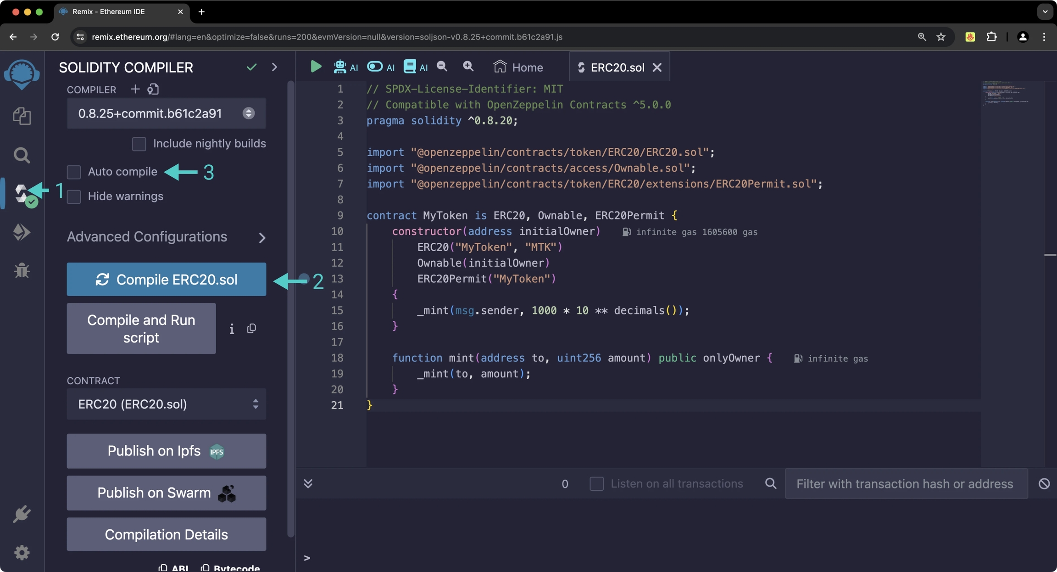Click the Compilation Details button
The width and height of the screenshot is (1057, 572).
[x=166, y=534]
